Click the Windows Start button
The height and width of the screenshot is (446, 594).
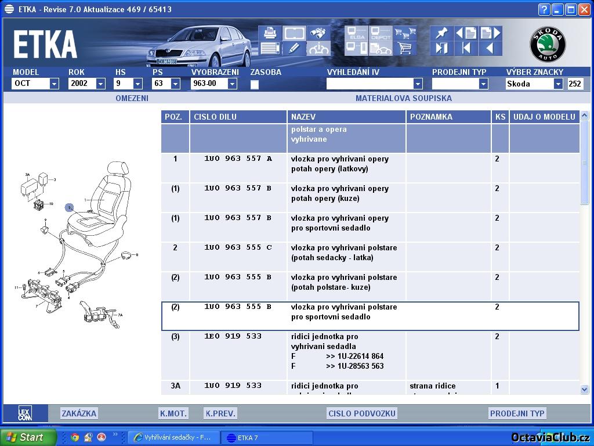[x=28, y=437]
